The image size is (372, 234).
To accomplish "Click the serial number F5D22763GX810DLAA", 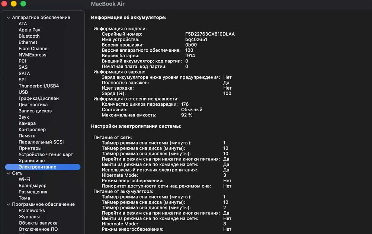I will point(210,34).
